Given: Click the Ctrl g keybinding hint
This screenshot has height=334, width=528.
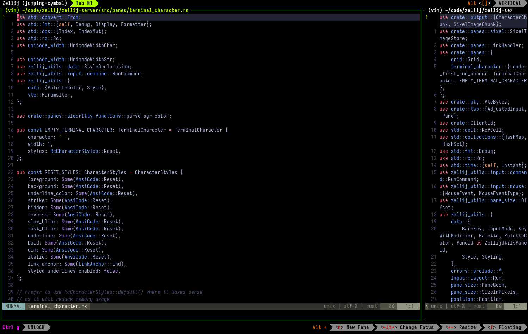Looking at the screenshot, I should 11,327.
